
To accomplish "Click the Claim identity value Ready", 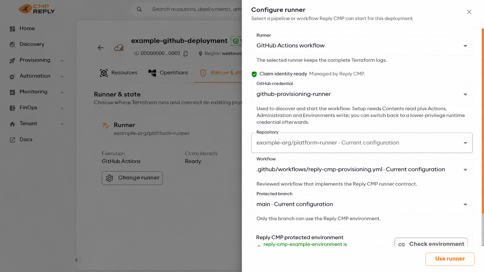I will pyautogui.click(x=193, y=161).
